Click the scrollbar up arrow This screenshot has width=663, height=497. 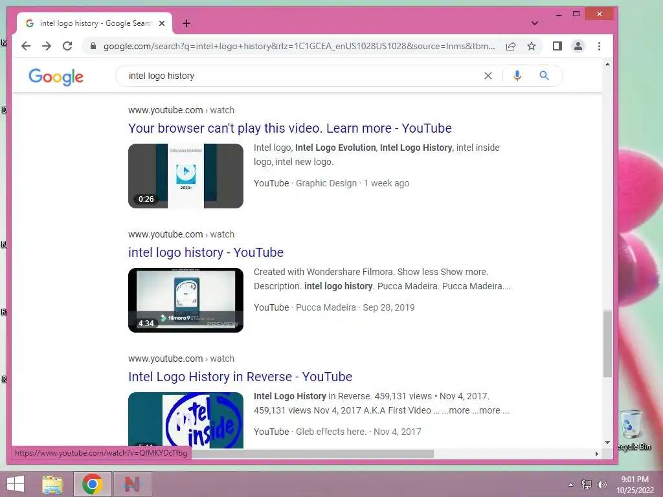(607, 65)
